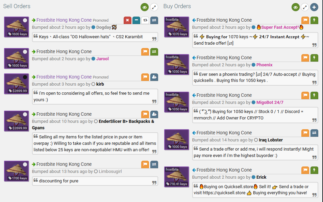Open the MigoBot 24/7 profile link
This screenshot has width=323, height=202.
(270, 103)
